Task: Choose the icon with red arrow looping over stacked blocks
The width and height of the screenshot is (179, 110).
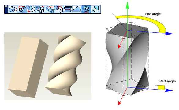Action: click(x=22, y=9)
